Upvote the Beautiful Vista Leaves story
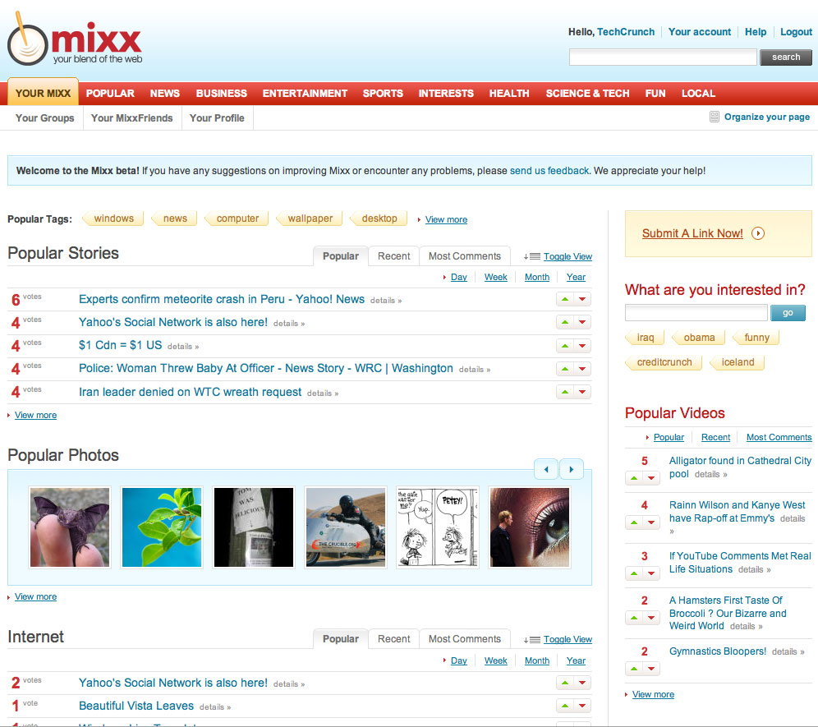This screenshot has height=727, width=818. point(565,706)
